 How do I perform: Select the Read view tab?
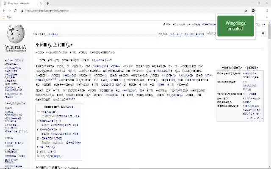click(163, 34)
